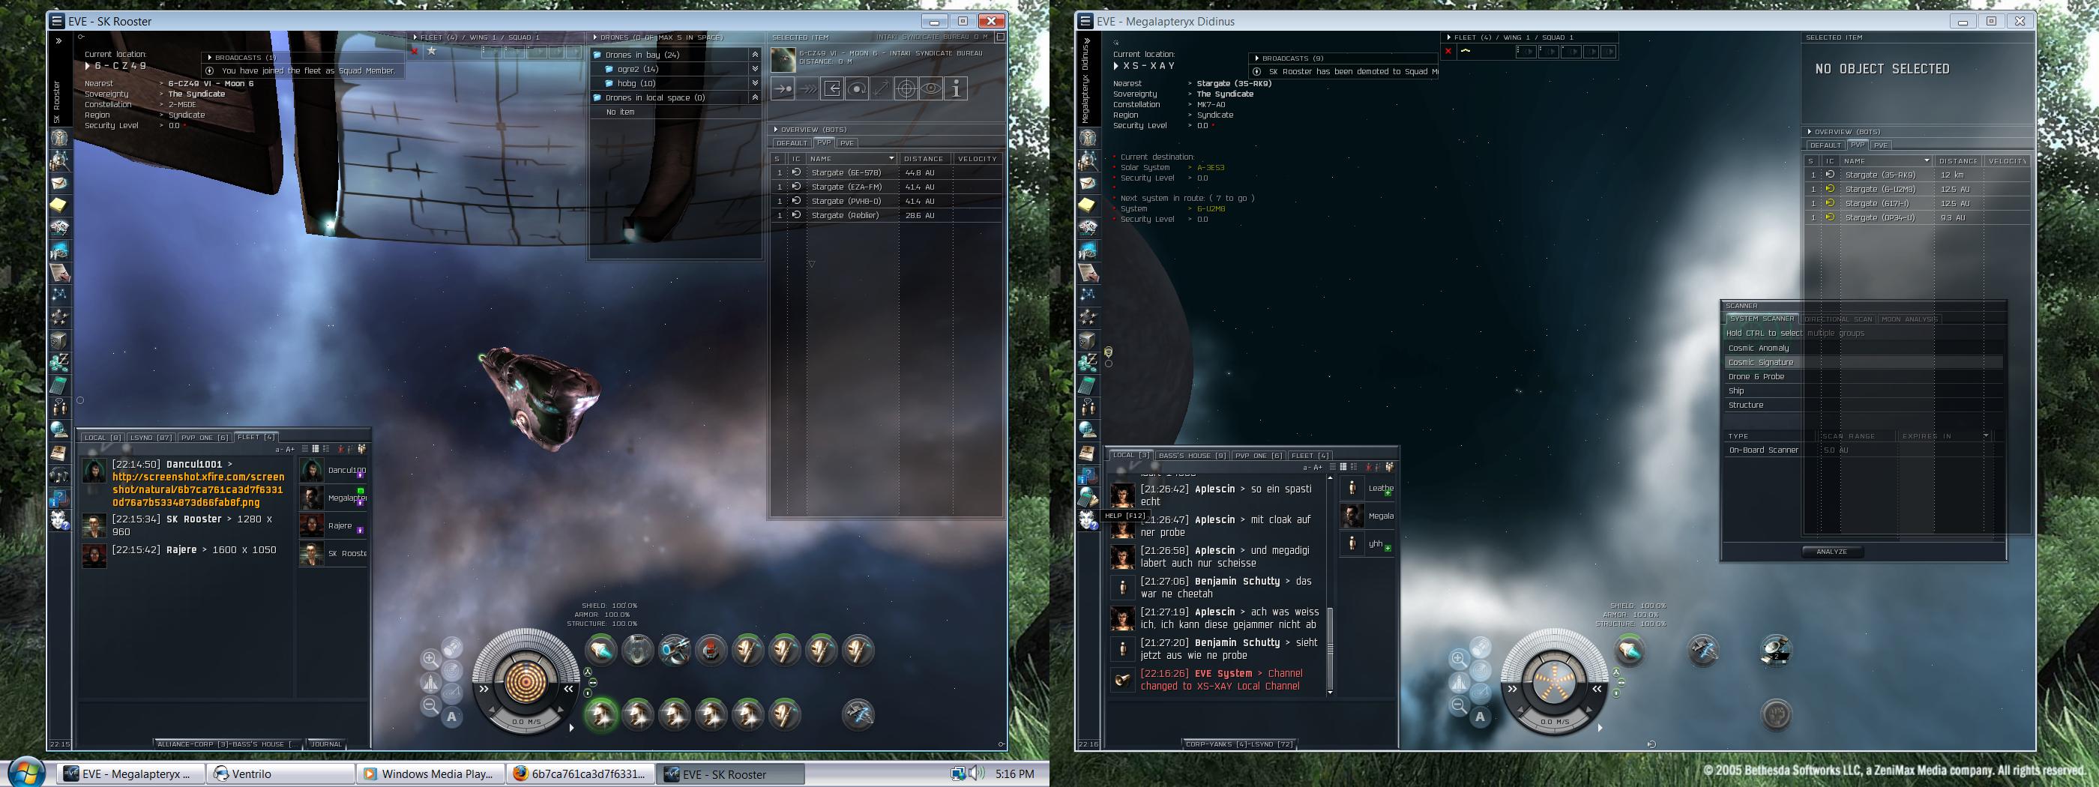Open Broadcasts triangle in Megalapteryx window

[x=1257, y=58]
